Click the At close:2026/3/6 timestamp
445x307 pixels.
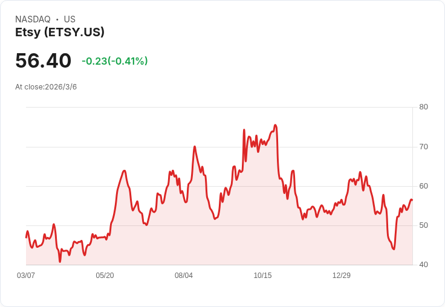click(46, 87)
